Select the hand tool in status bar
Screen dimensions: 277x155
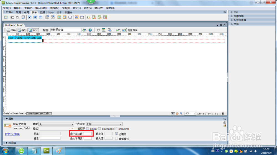177,114
